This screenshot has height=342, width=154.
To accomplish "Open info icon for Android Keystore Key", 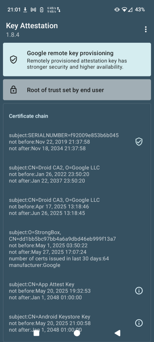I will click(139, 323).
